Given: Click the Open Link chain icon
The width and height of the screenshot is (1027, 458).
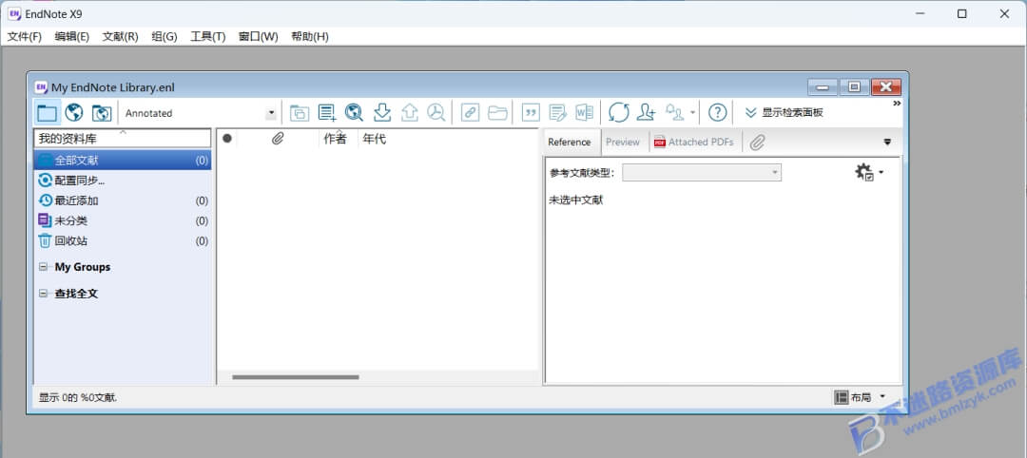Looking at the screenshot, I should pos(470,112).
